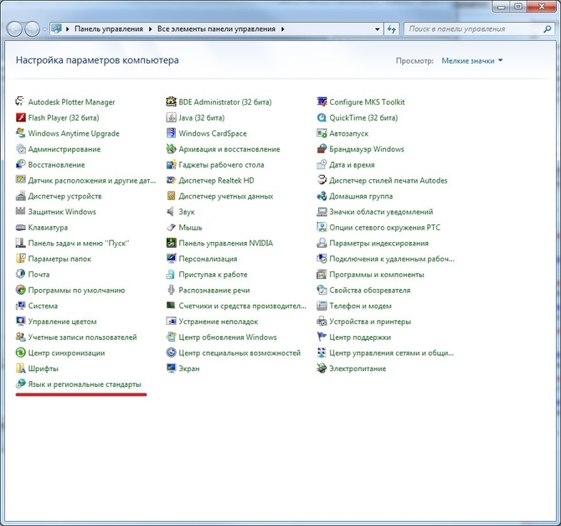Select the Все элементы панели управления breadcrumb
This screenshot has height=526, width=561.
[216, 28]
